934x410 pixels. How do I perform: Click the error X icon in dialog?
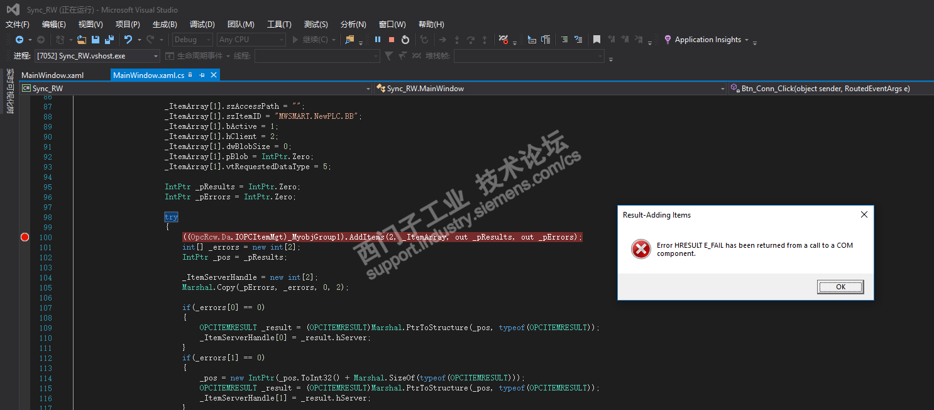[x=640, y=250]
